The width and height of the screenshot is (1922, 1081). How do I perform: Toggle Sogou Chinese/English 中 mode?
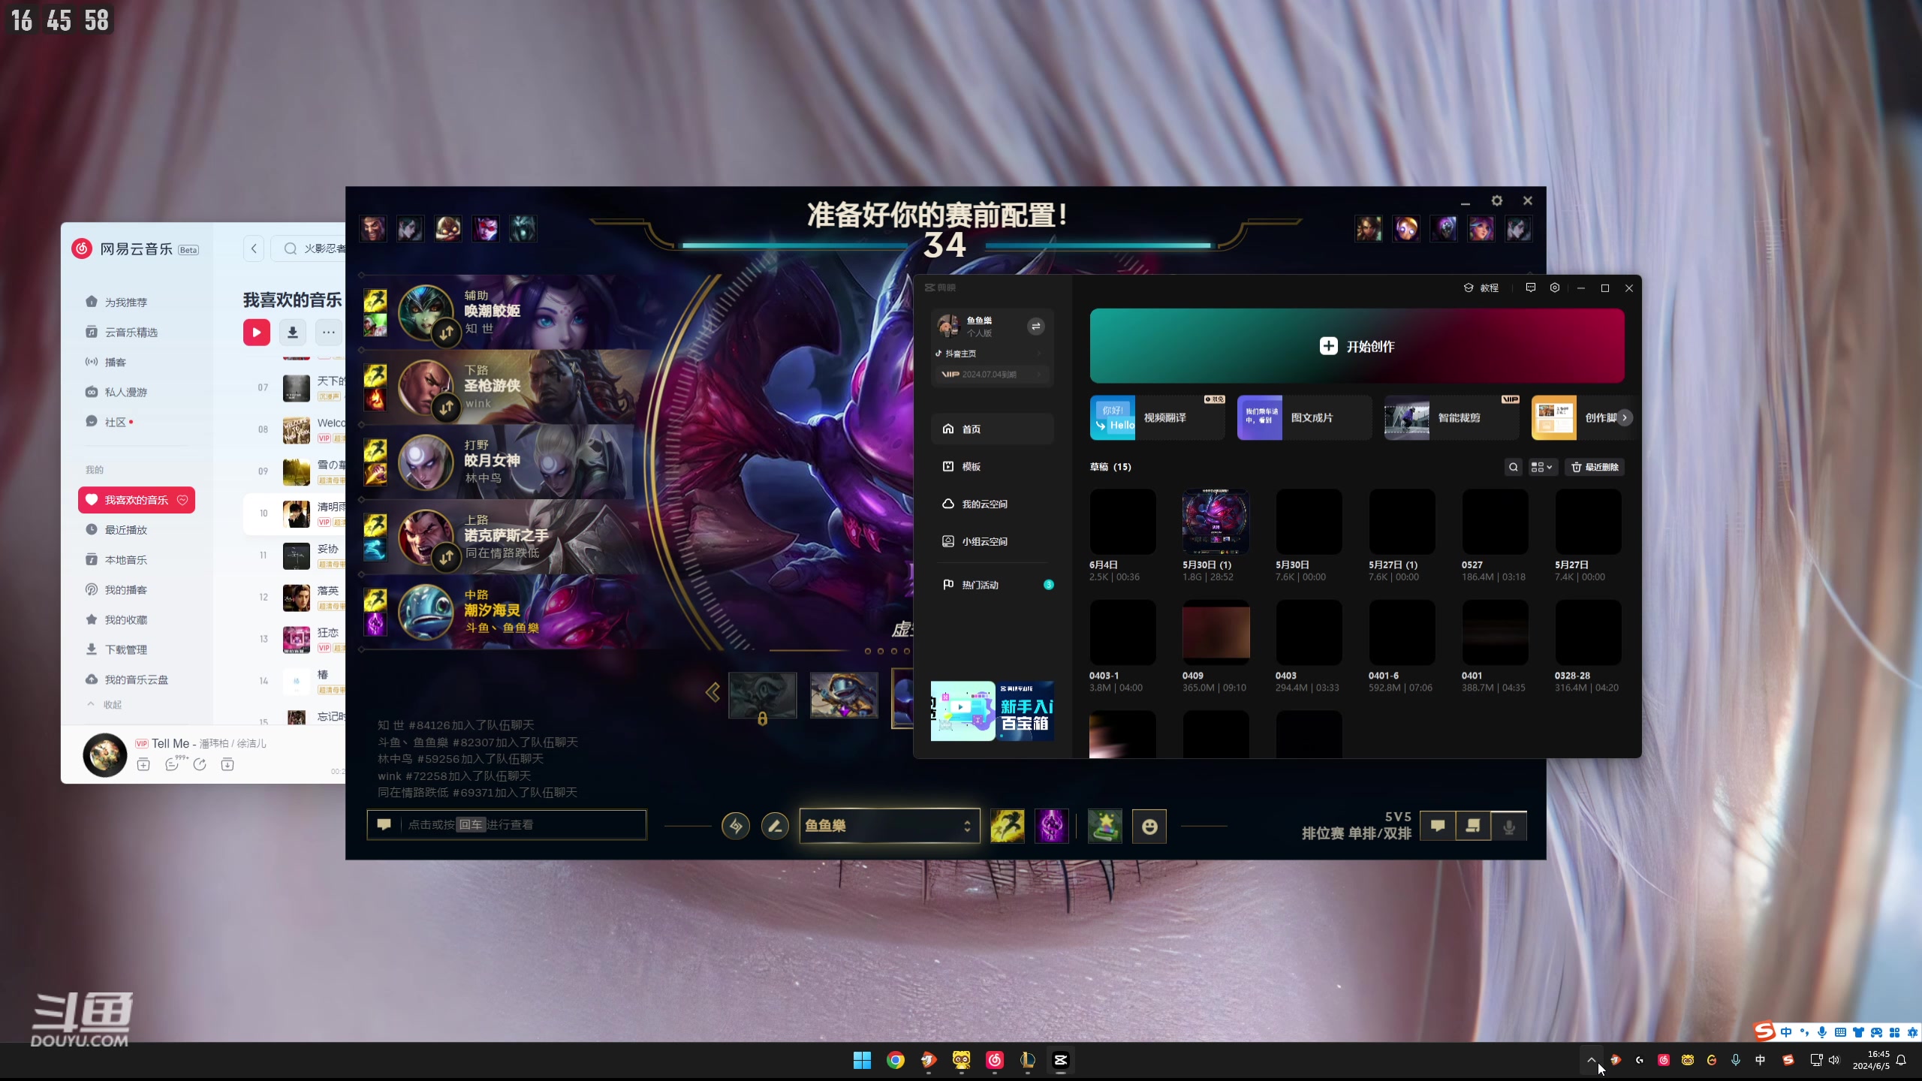1786,1032
